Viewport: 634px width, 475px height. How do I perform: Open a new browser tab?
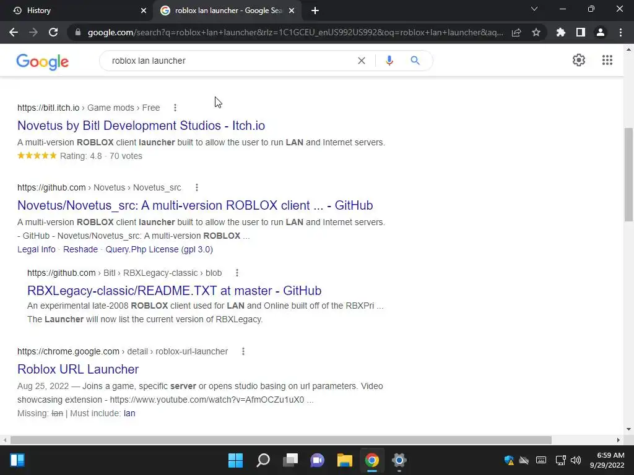pyautogui.click(x=315, y=11)
